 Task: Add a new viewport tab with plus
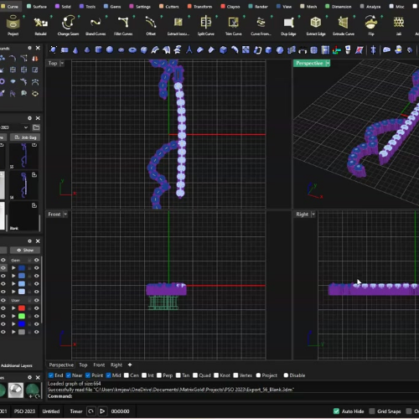click(130, 365)
